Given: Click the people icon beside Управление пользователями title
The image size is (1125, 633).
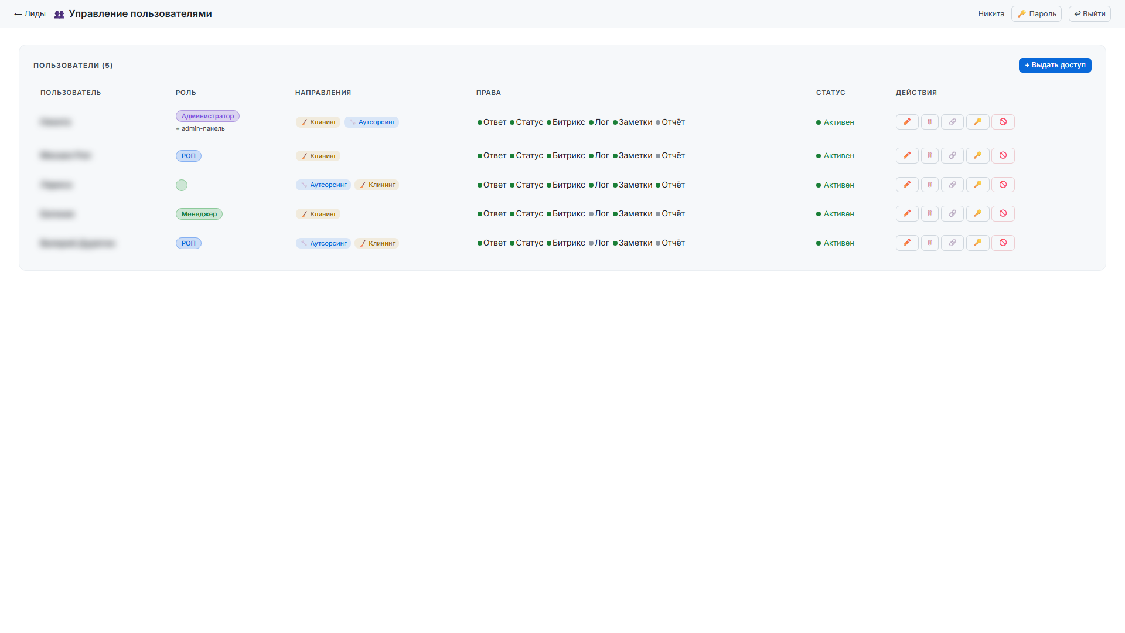Looking at the screenshot, I should pyautogui.click(x=59, y=14).
